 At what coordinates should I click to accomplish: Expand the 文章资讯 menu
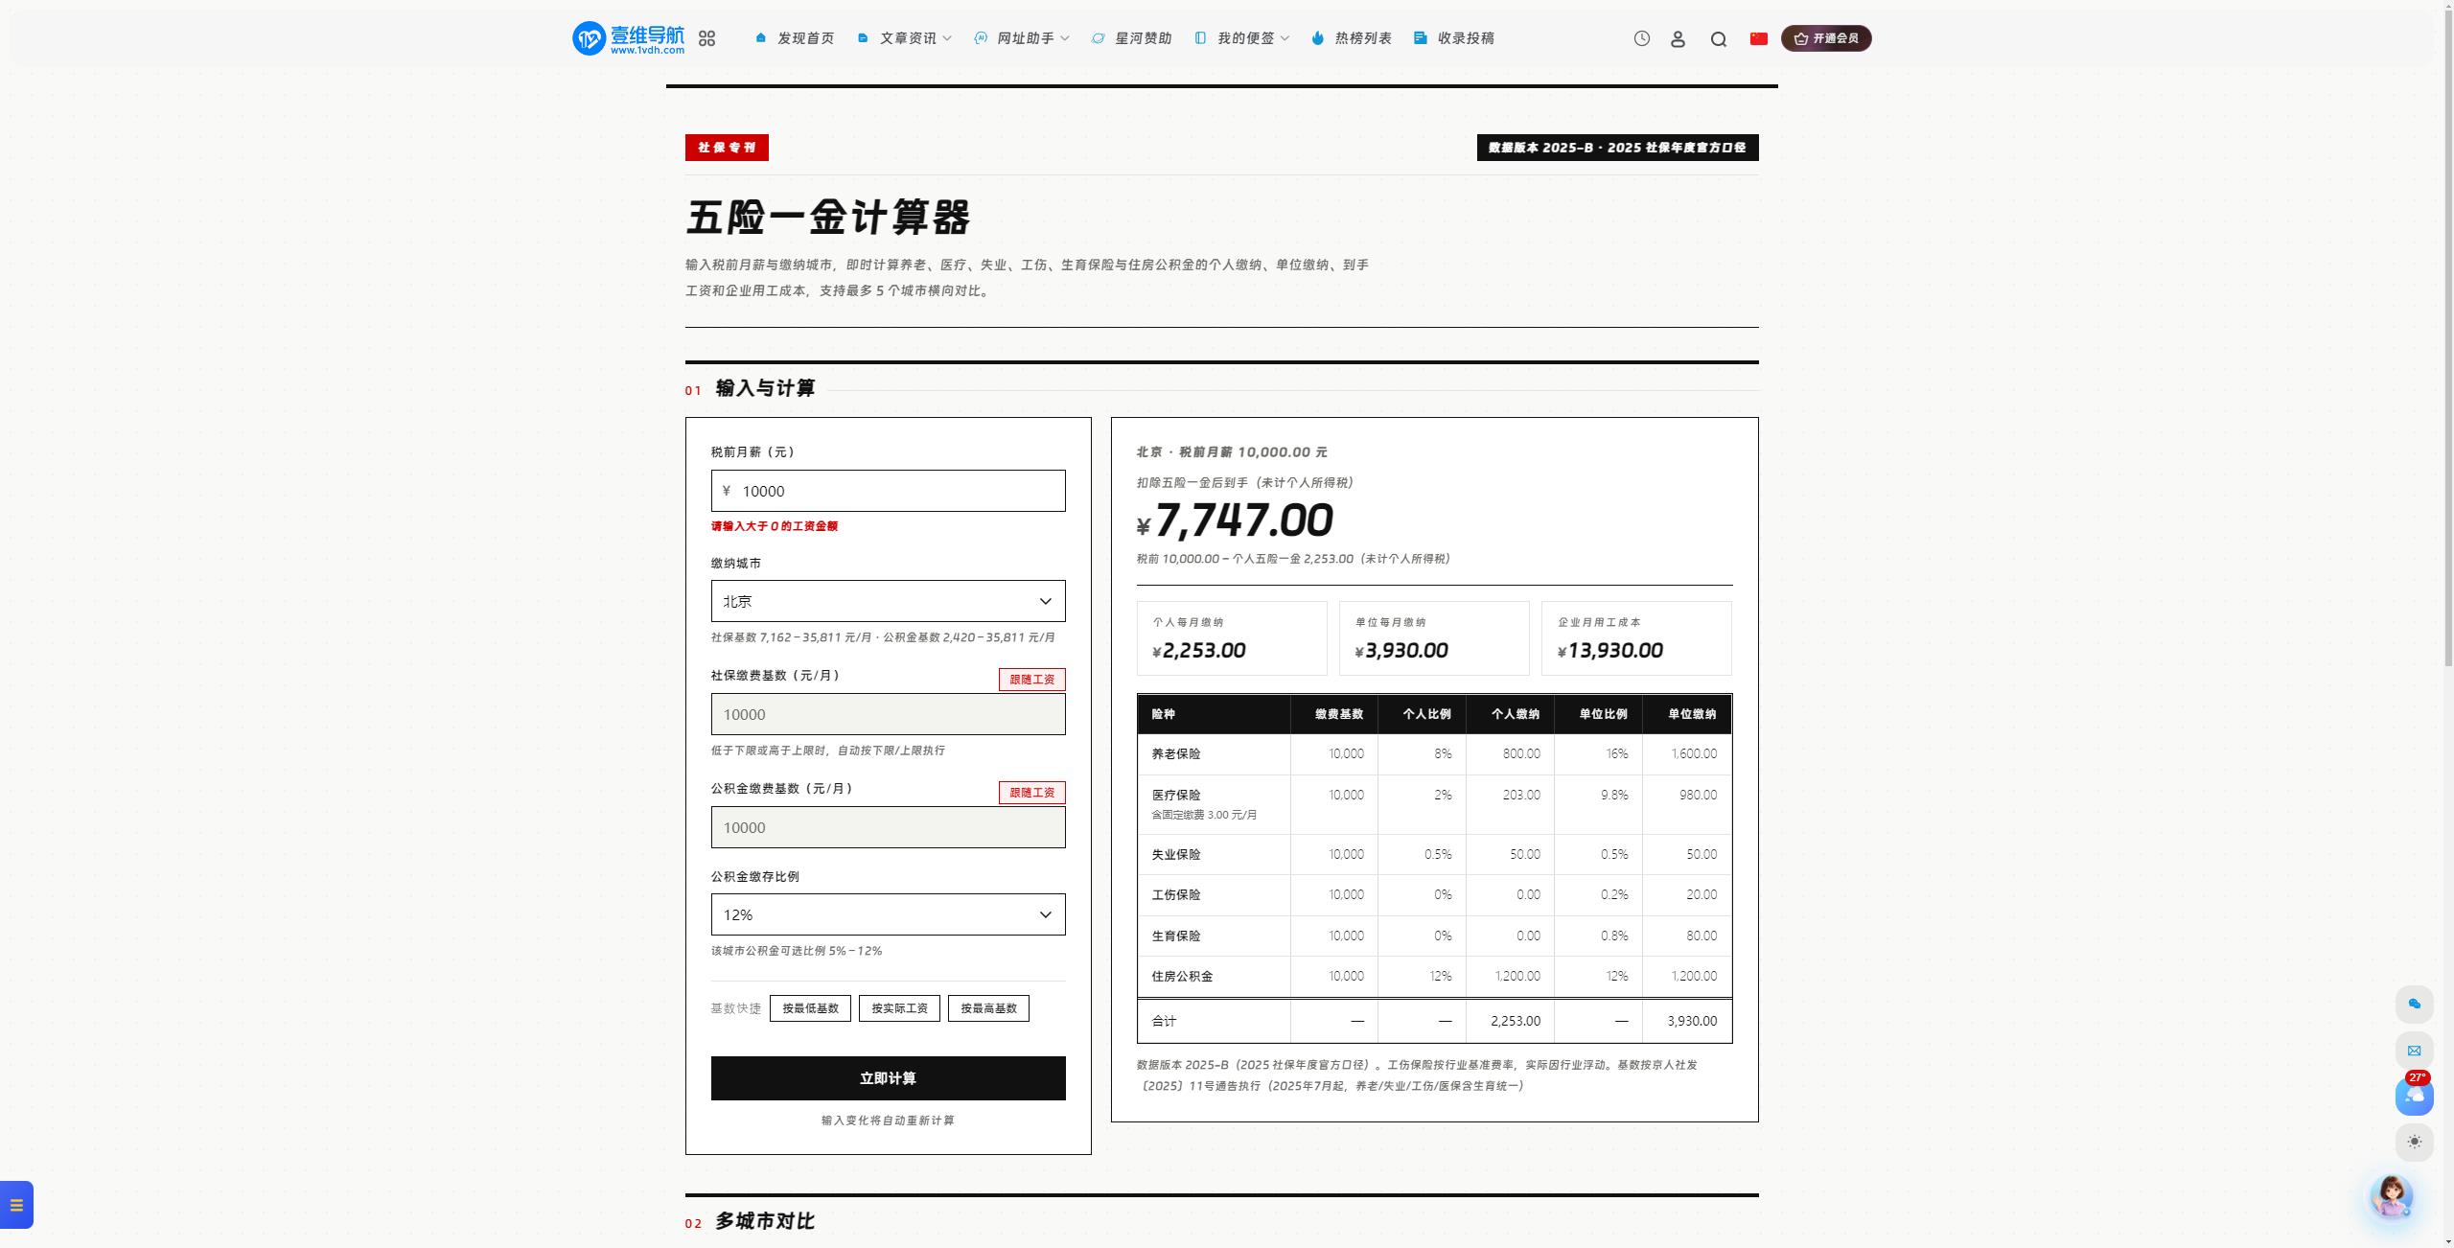pos(904,38)
